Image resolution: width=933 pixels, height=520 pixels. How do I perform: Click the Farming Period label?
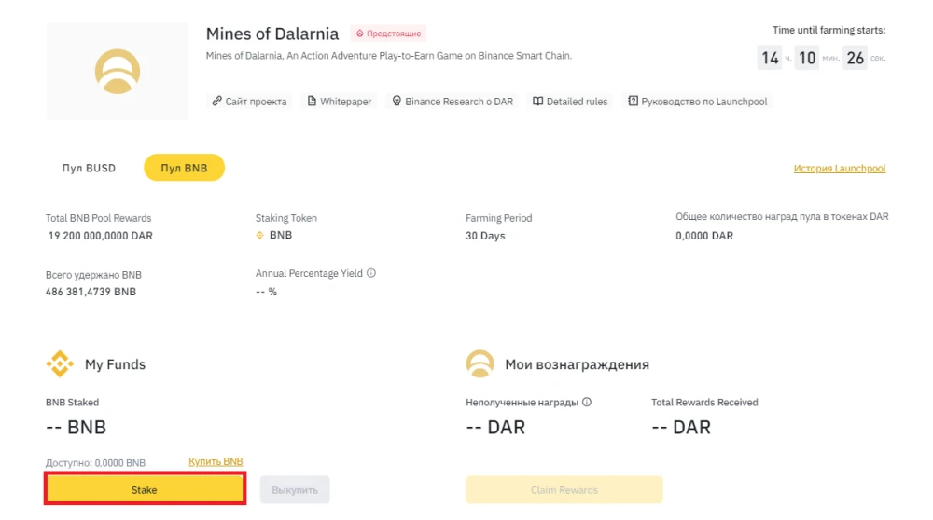498,218
